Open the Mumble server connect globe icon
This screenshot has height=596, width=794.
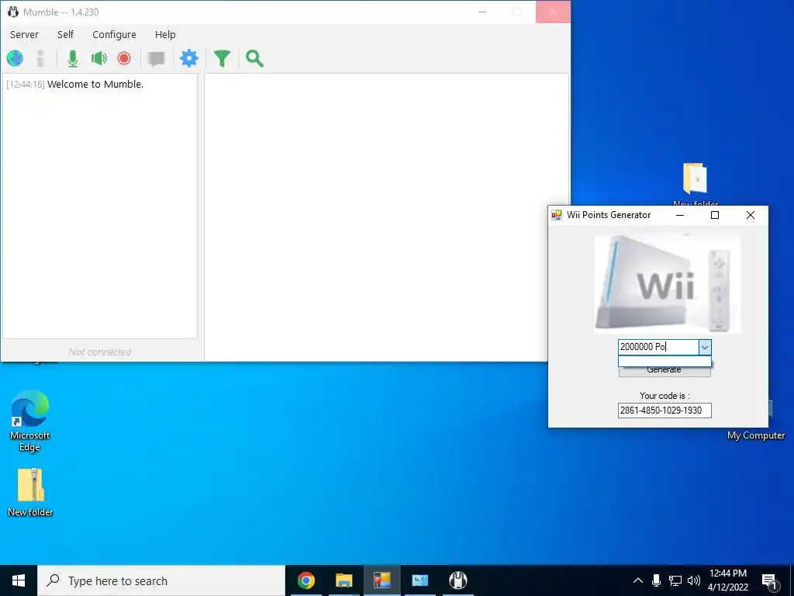(x=16, y=59)
